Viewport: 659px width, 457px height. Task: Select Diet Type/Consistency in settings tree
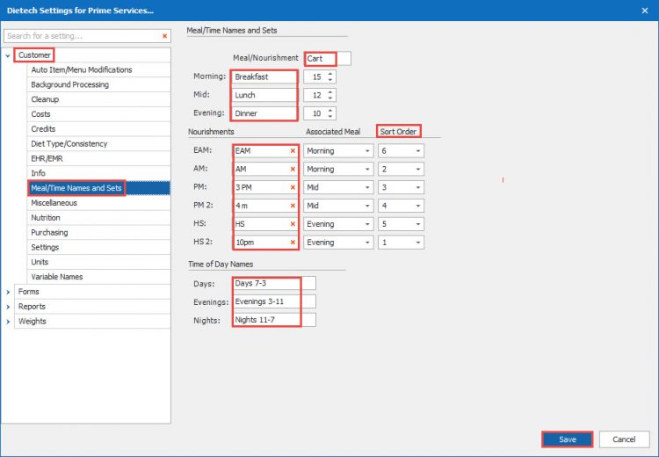[x=71, y=144]
